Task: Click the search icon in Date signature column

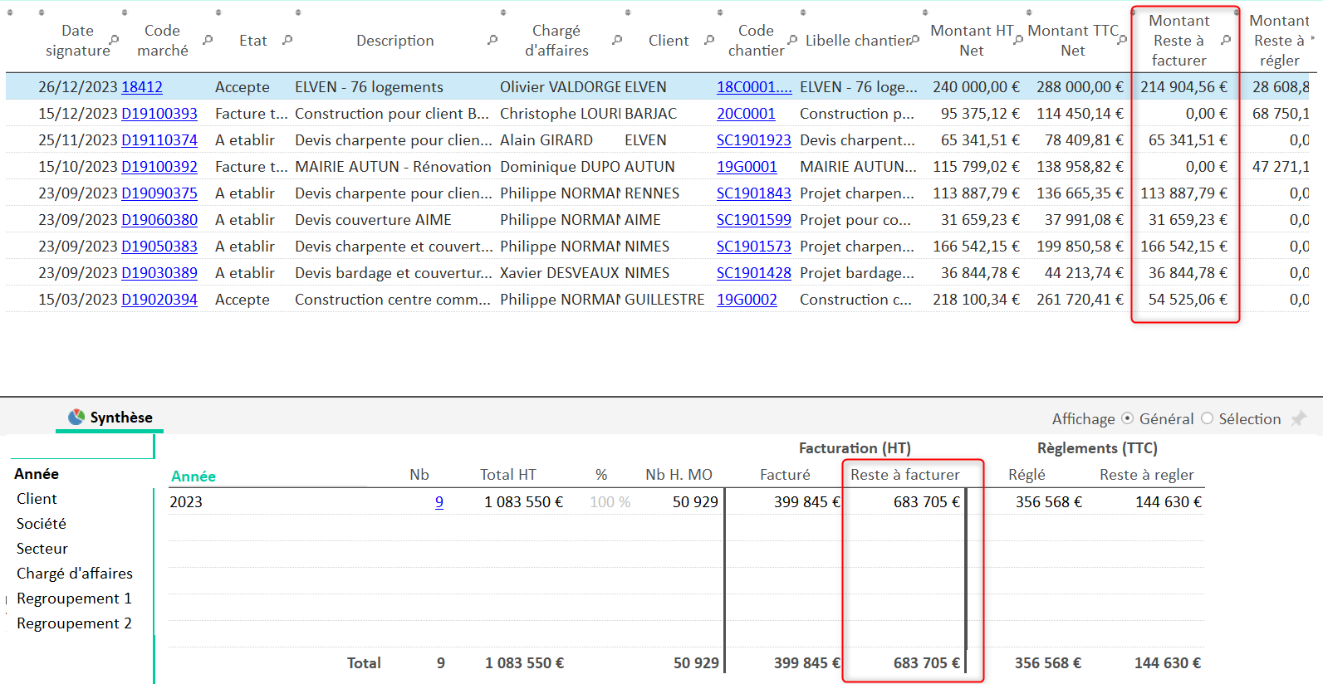Action: (115, 40)
